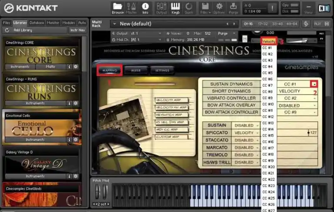Click the libraries list scrollbar

(84, 54)
